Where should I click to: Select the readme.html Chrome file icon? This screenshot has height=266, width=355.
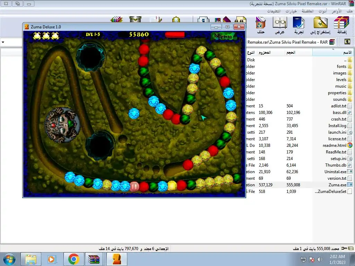click(x=350, y=145)
